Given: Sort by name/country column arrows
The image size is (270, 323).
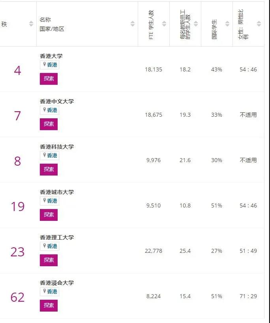Looking at the screenshot, I should (133, 24).
